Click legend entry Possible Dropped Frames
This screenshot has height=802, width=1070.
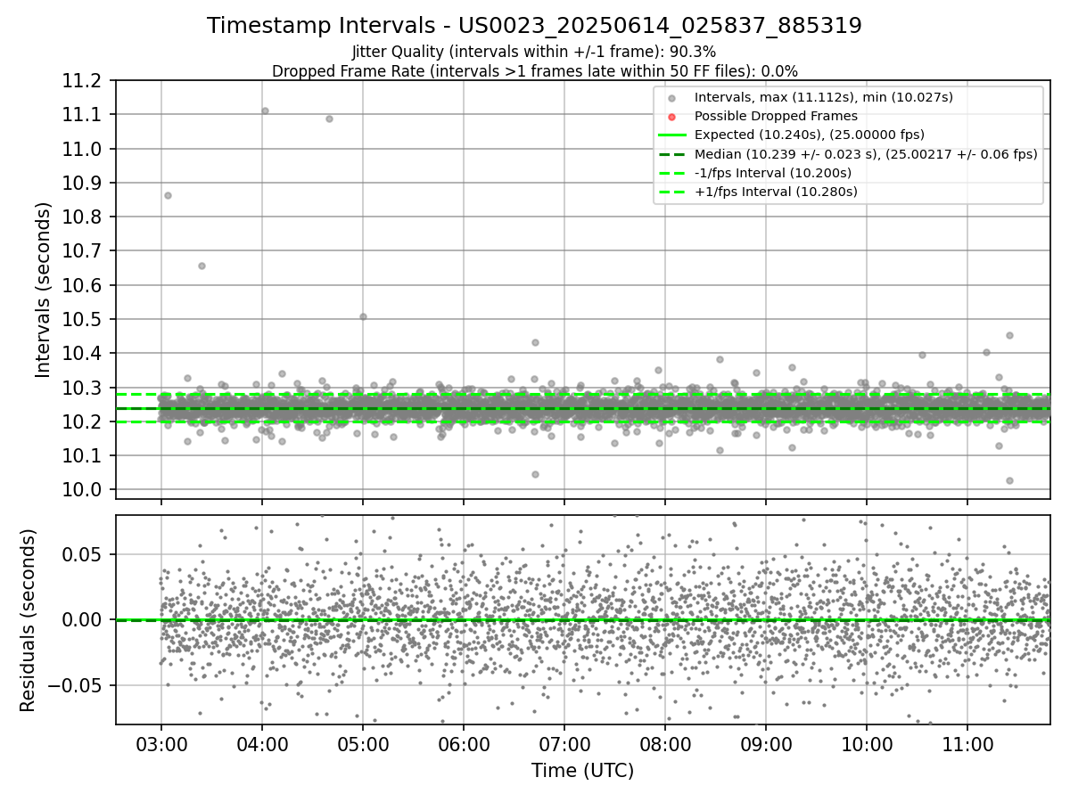pos(776,116)
